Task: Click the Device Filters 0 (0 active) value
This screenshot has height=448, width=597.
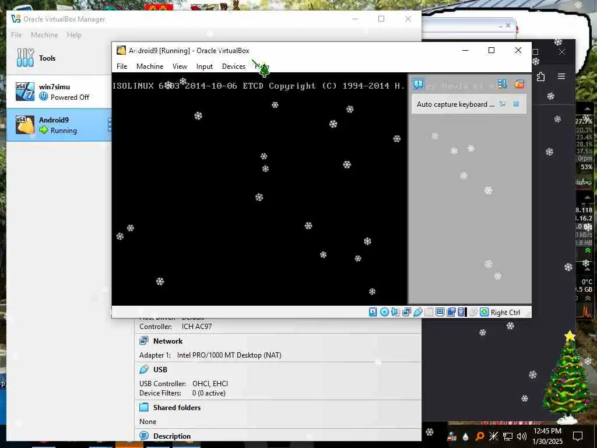Action: coord(209,393)
